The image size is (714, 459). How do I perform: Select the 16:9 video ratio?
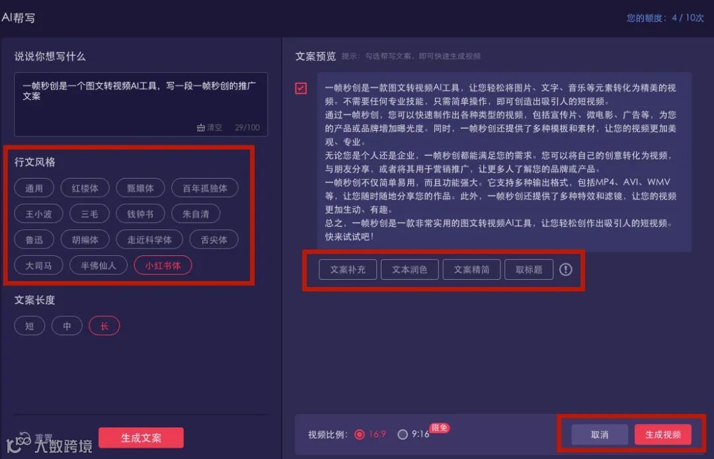point(359,435)
